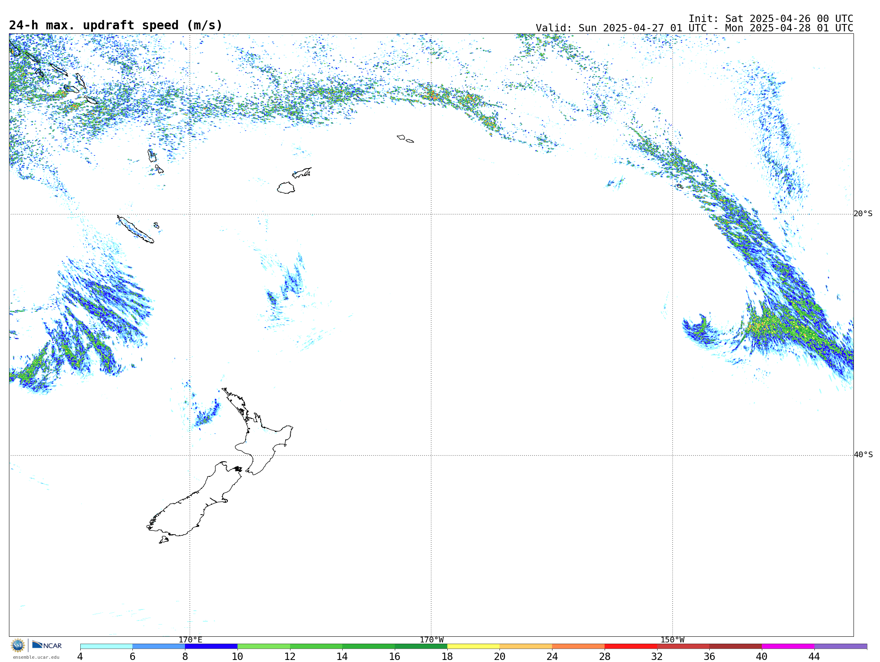Click the 10–12 m/s light green swatch
The height and width of the screenshot is (662, 880).
click(x=264, y=647)
